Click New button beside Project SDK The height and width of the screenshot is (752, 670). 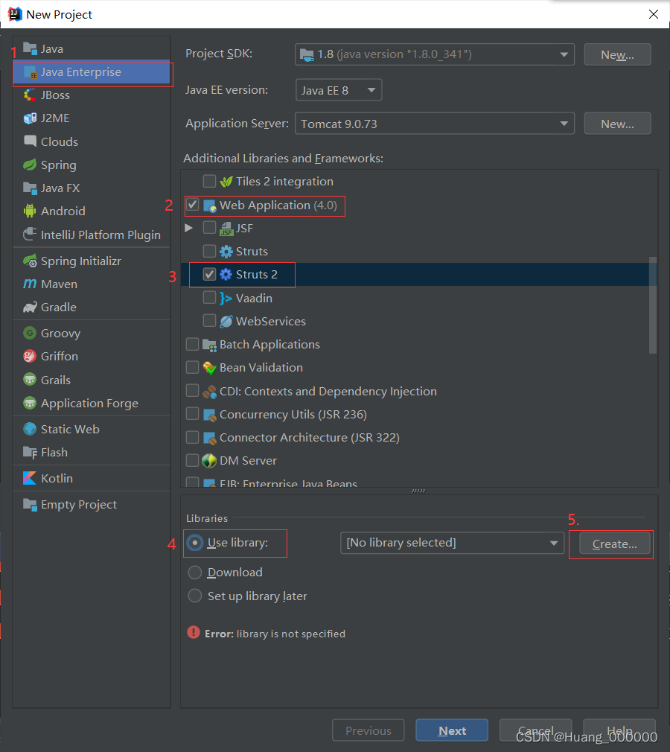click(617, 54)
